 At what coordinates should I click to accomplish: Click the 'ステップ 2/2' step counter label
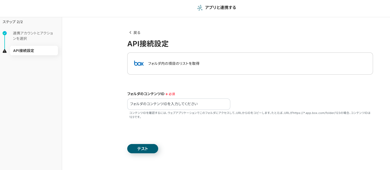(x=13, y=22)
